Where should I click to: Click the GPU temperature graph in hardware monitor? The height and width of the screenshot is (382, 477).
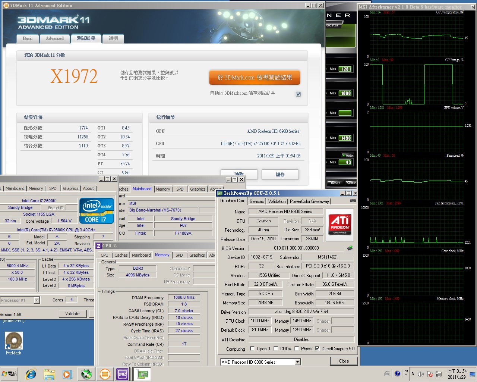click(x=417, y=37)
